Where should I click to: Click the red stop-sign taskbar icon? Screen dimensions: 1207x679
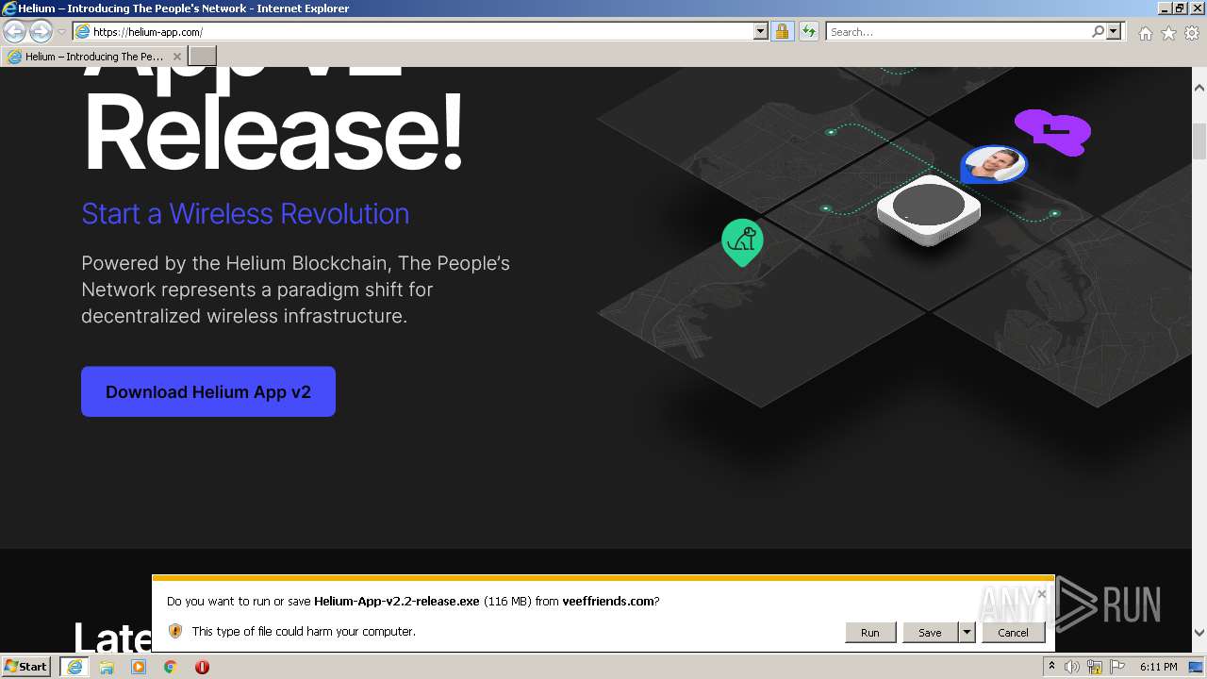coord(202,667)
